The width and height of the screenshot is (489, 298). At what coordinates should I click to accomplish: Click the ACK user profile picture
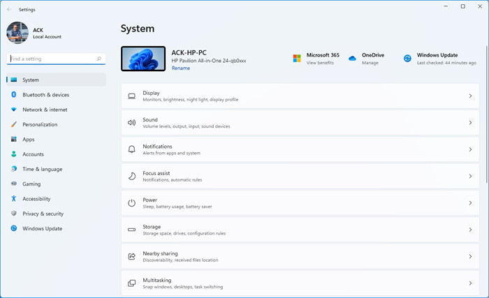(x=17, y=33)
